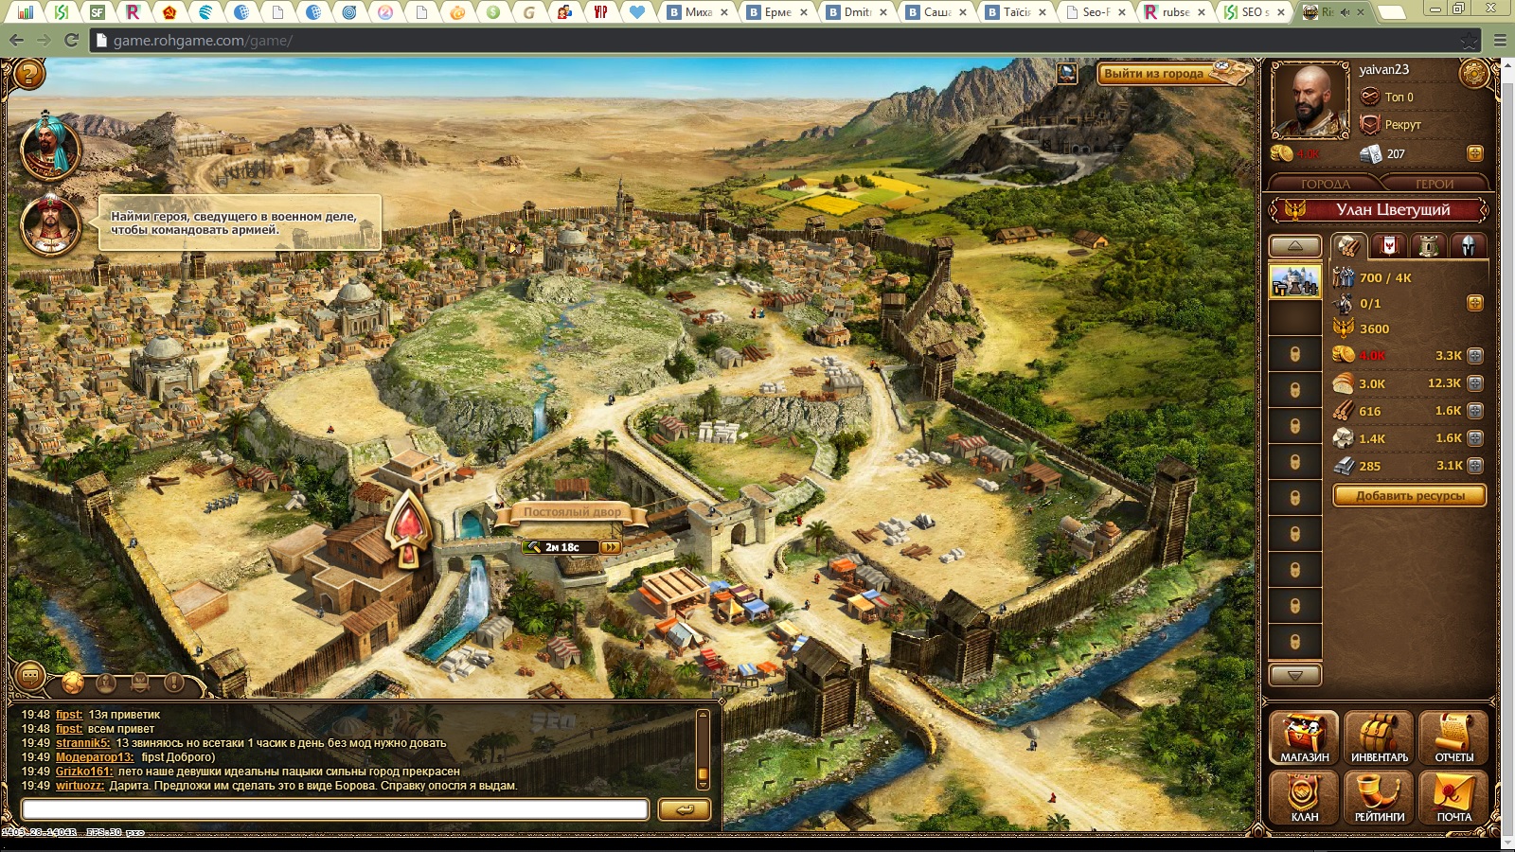Open the КЛАН clan menu

click(x=1305, y=797)
